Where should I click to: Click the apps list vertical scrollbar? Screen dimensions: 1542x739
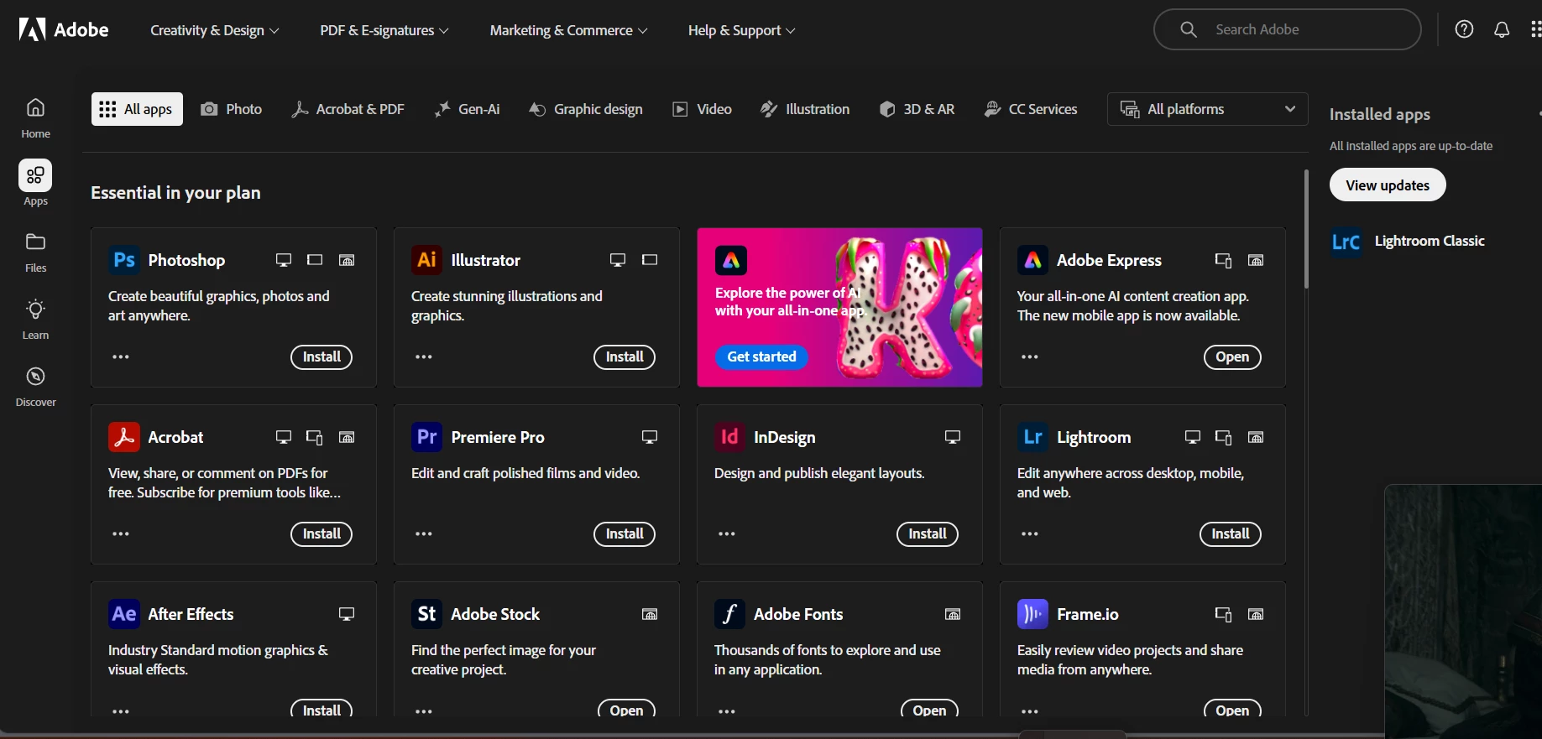click(1306, 229)
